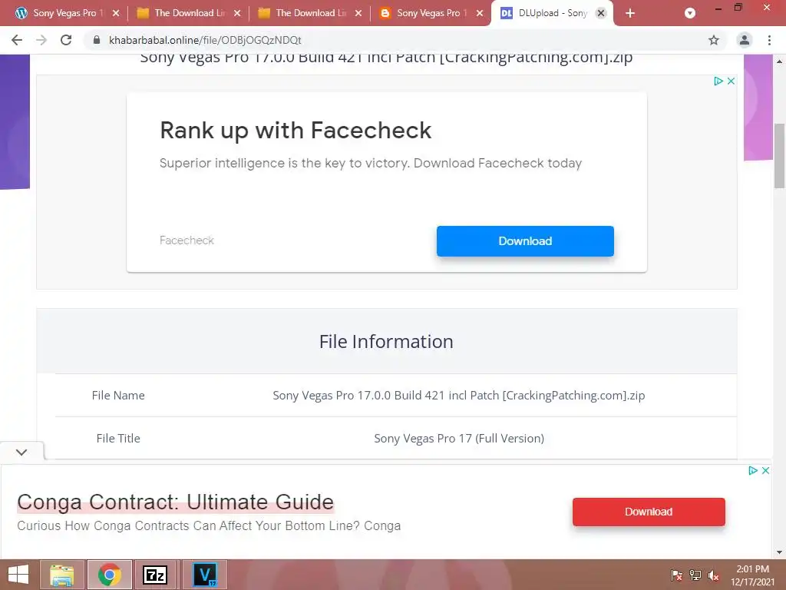Screen dimensions: 786x590
Task: Open Google Chrome from taskbar
Action: click(109, 575)
